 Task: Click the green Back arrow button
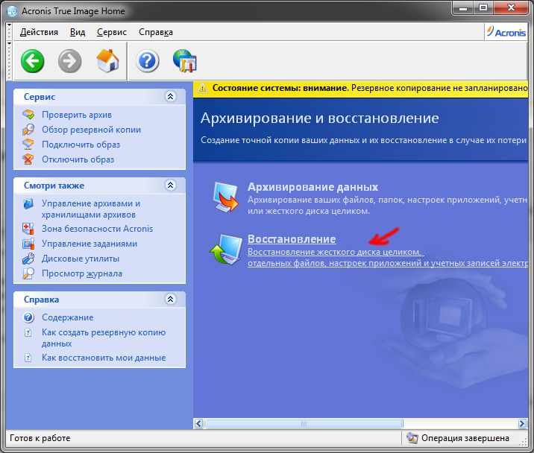click(x=32, y=61)
